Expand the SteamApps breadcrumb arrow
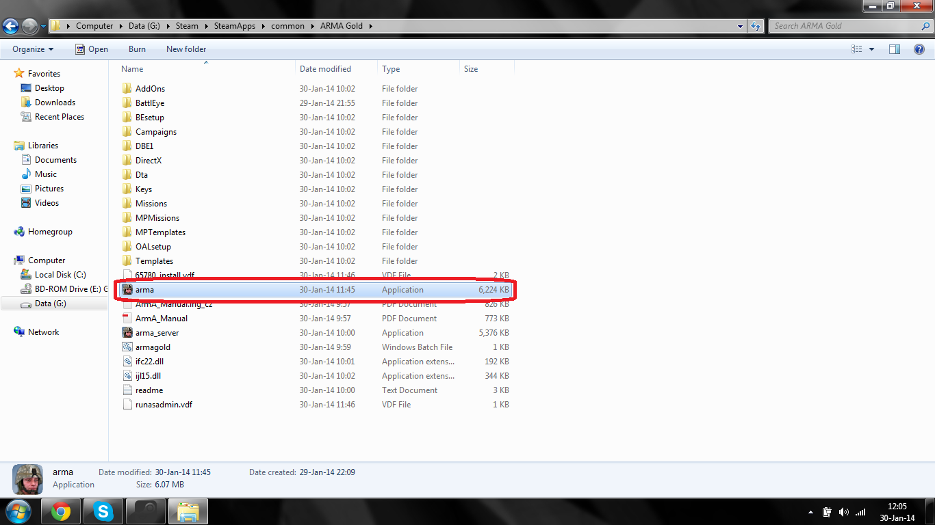The image size is (935, 525). [261, 26]
